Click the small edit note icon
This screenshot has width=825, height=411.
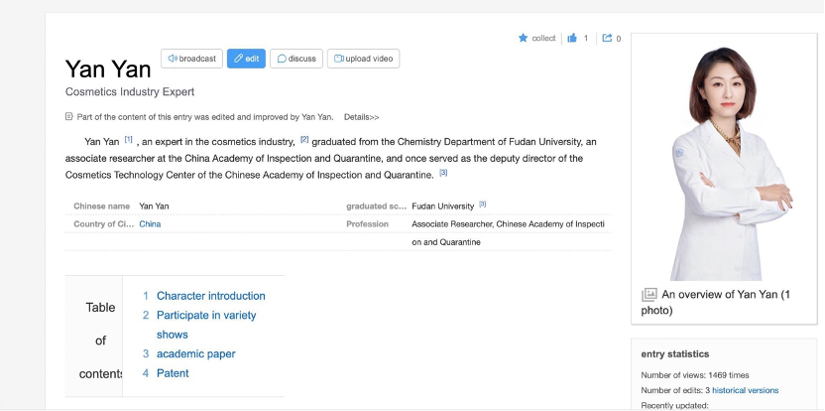click(x=69, y=117)
